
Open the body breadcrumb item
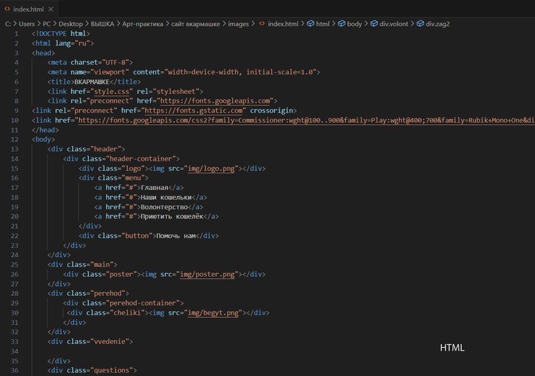(x=354, y=24)
